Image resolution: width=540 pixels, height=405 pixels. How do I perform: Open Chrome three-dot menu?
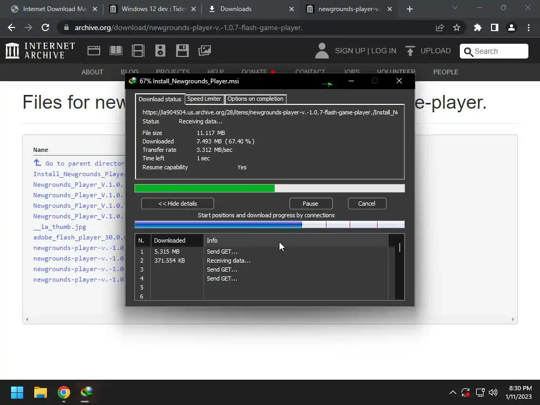pos(528,27)
